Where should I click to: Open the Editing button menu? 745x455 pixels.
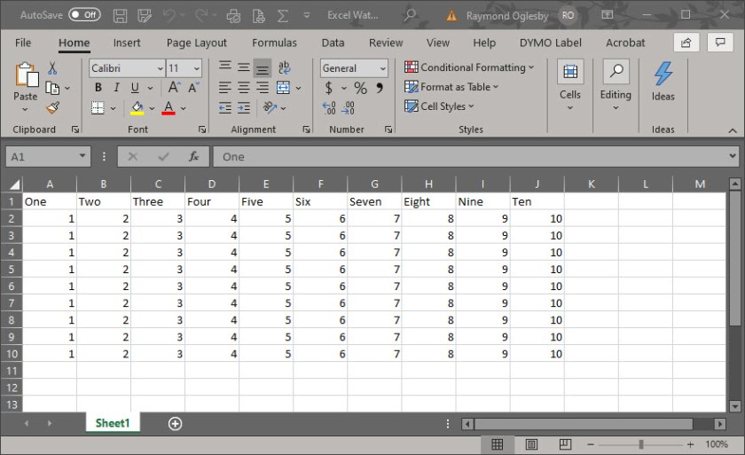tap(616, 85)
